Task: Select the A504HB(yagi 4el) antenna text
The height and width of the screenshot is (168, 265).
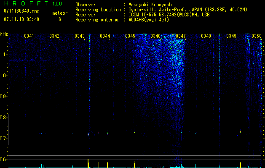Action: click(x=149, y=20)
